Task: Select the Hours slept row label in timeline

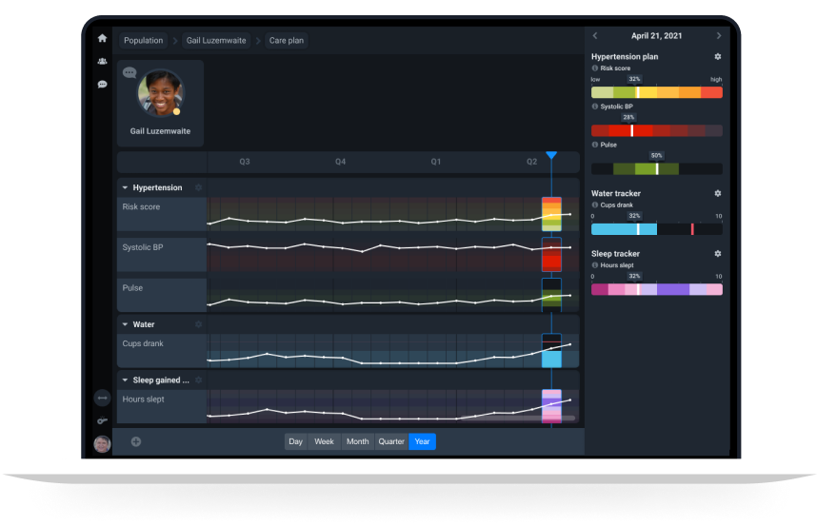Action: (x=143, y=399)
